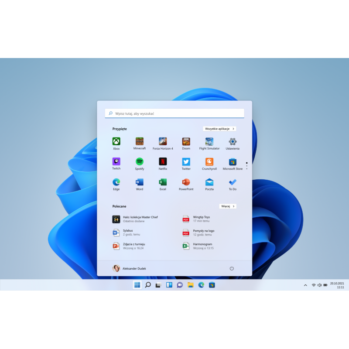Open the Wingtip Toys PDF
Screen dimensions: 349x349
pyautogui.click(x=196, y=219)
